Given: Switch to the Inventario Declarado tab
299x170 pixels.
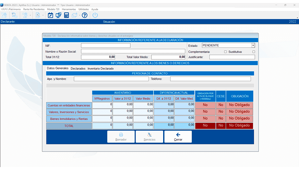Looking at the screenshot, I should point(101,68).
